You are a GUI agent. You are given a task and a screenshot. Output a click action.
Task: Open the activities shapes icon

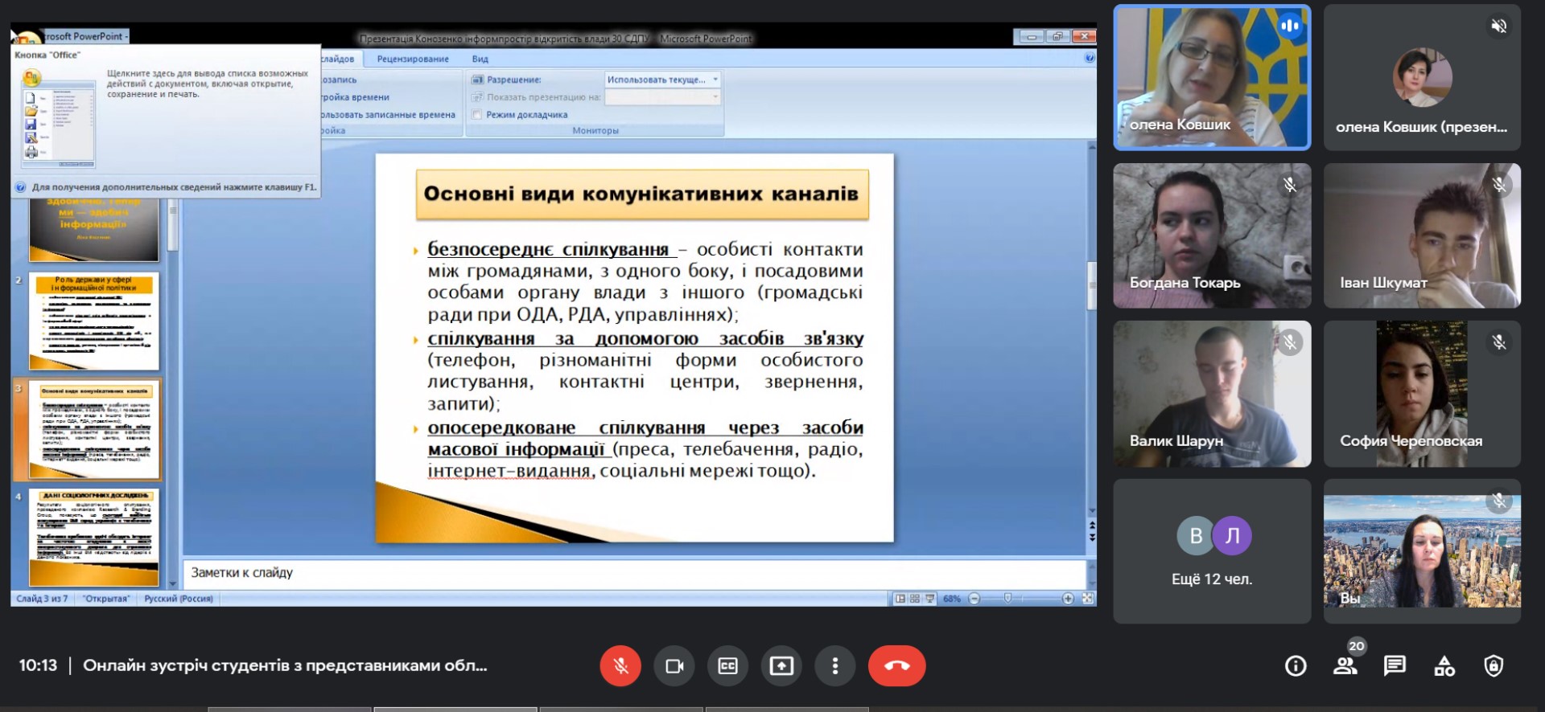[x=1444, y=665]
